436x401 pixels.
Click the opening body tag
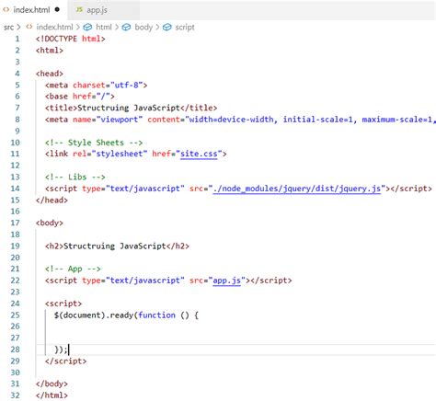click(x=50, y=223)
